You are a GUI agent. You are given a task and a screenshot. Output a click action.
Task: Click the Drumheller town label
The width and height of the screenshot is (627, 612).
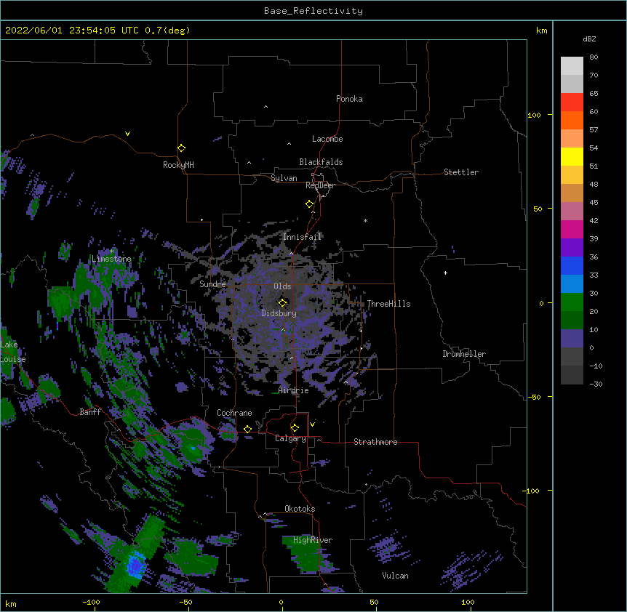(464, 354)
